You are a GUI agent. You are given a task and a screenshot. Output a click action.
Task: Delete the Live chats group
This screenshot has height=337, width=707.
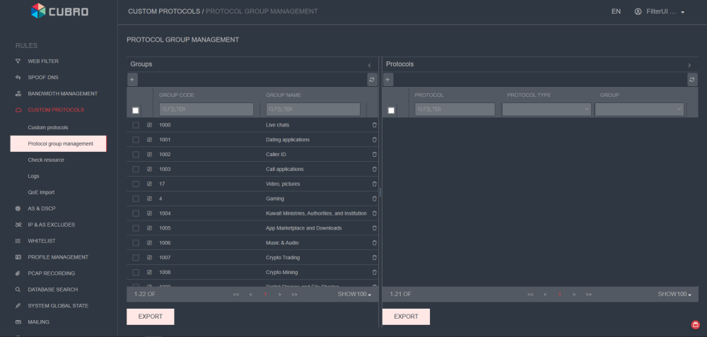point(374,125)
